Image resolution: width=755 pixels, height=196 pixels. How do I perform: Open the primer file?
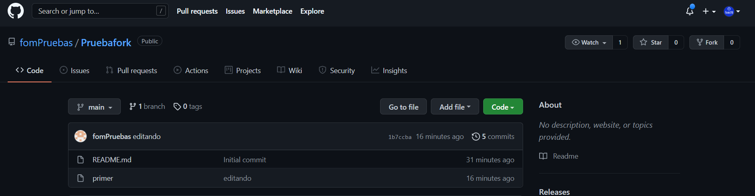103,178
